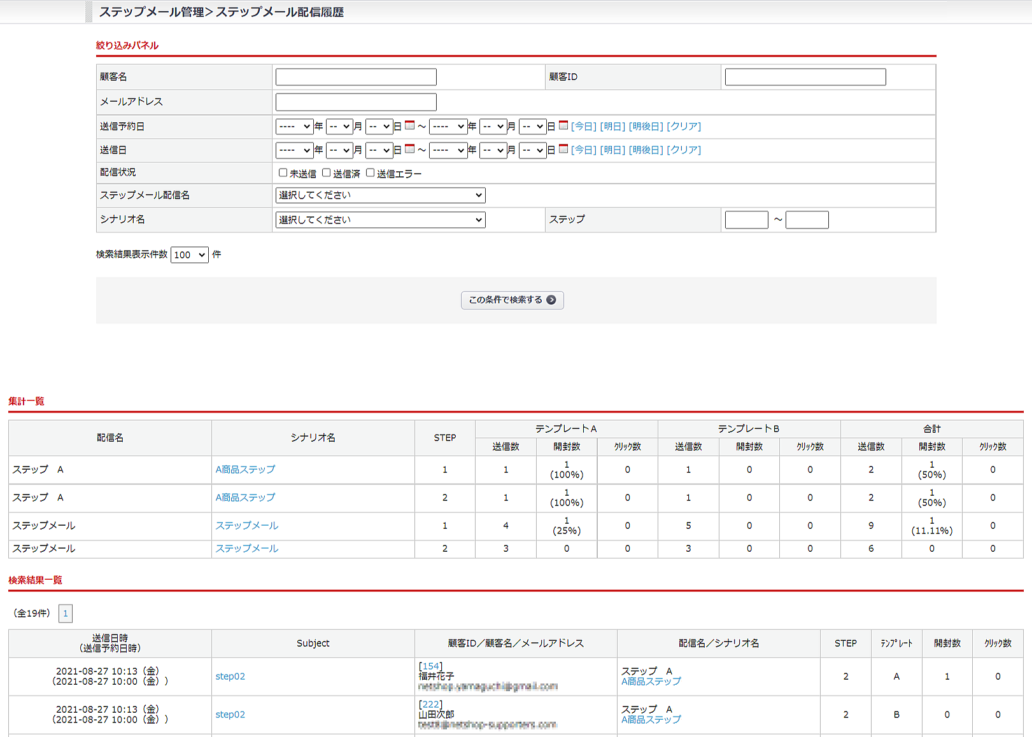Click [明後日] link in 送信予約日 row
Screen dimensions: 1032x737
pos(646,126)
